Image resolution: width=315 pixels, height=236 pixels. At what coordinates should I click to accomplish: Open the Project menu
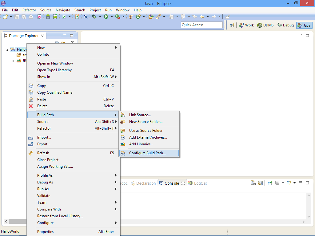point(95,10)
